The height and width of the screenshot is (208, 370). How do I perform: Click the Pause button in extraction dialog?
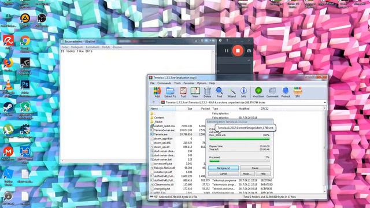[x=255, y=168]
